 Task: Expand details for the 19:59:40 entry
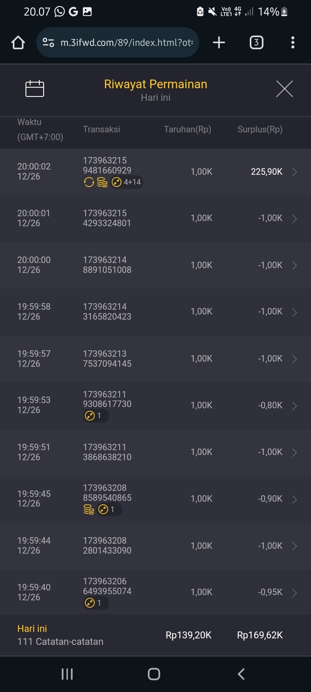tap(294, 593)
